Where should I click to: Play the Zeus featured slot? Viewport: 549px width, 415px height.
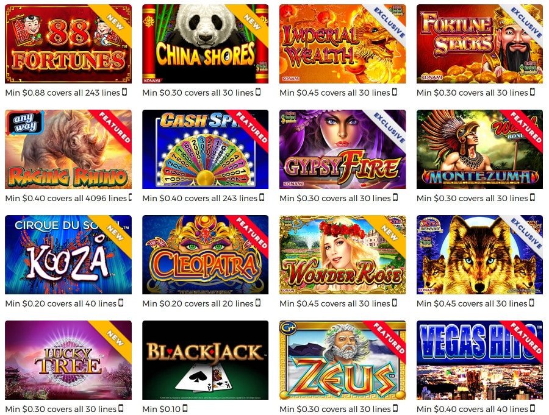point(342,360)
